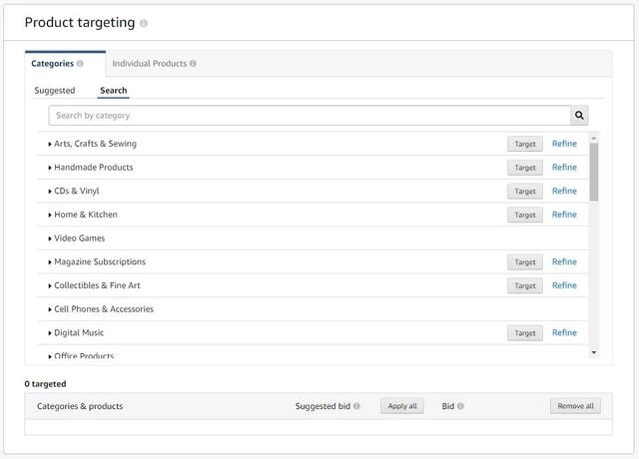
Task: Click the magnifier search icon button
Action: [x=579, y=116]
